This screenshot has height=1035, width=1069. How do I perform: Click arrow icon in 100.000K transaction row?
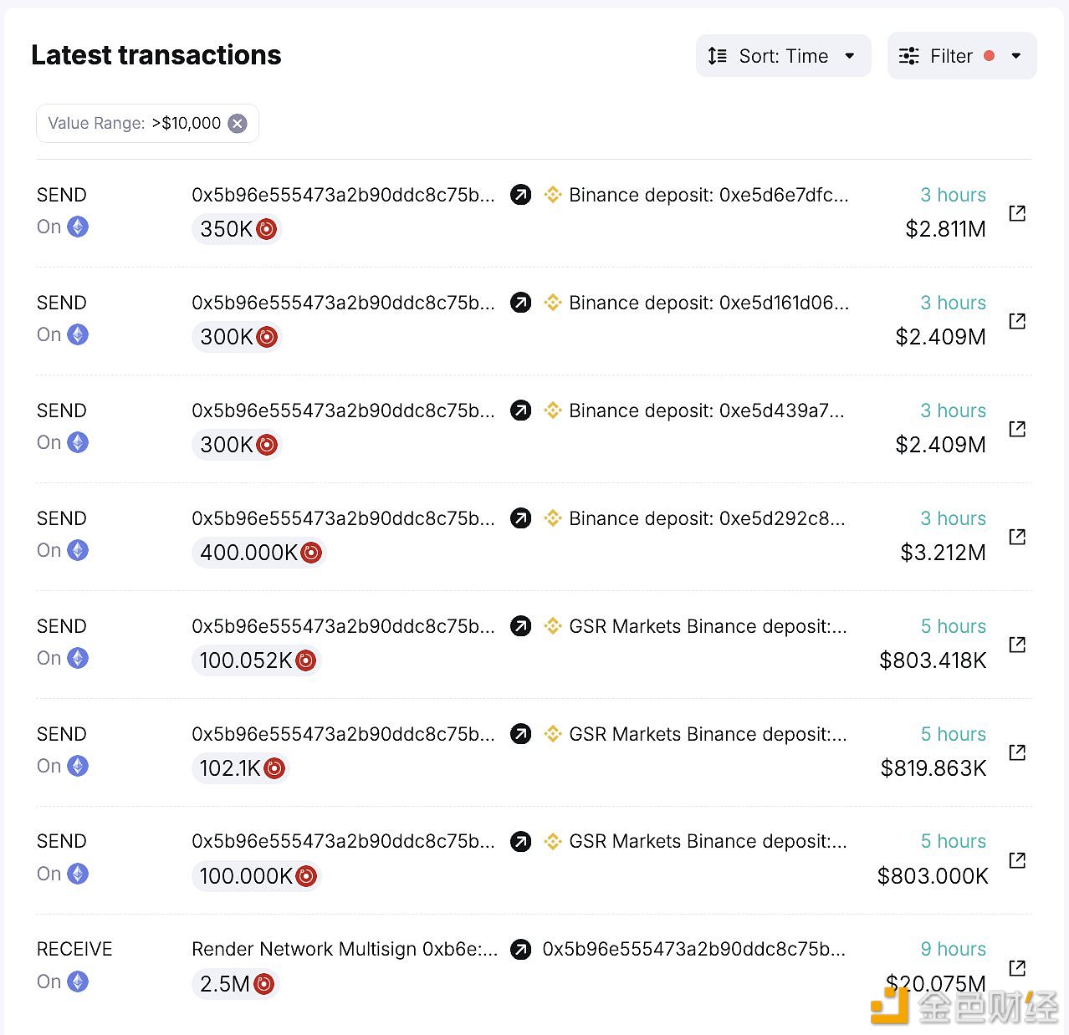(x=521, y=841)
